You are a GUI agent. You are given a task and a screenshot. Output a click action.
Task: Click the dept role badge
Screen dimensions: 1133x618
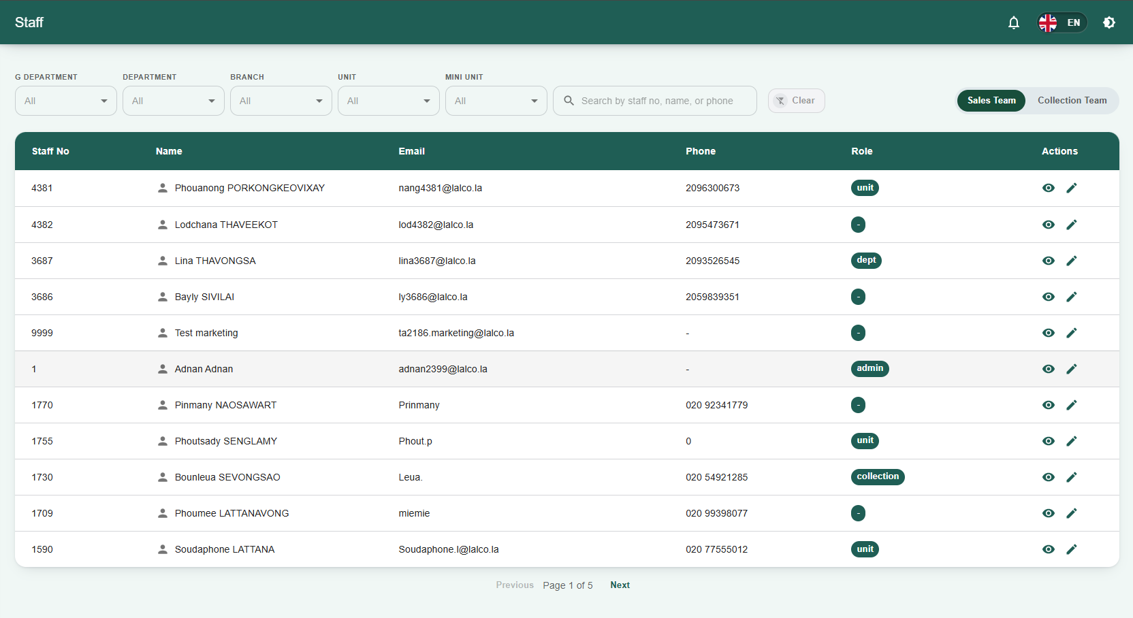(x=866, y=260)
